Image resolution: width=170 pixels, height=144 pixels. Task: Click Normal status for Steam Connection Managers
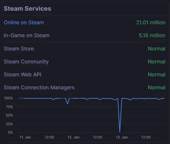(x=157, y=88)
